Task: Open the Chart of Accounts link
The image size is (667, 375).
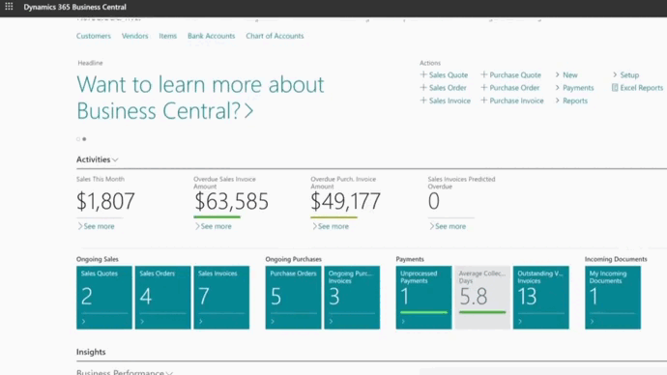Action: (x=275, y=36)
